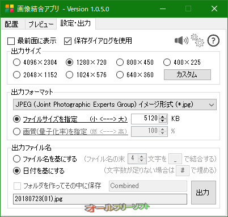This screenshot has width=228, height=217.
Task: Click the 20180723(01).jpg filename field
Action: (x=100, y=199)
